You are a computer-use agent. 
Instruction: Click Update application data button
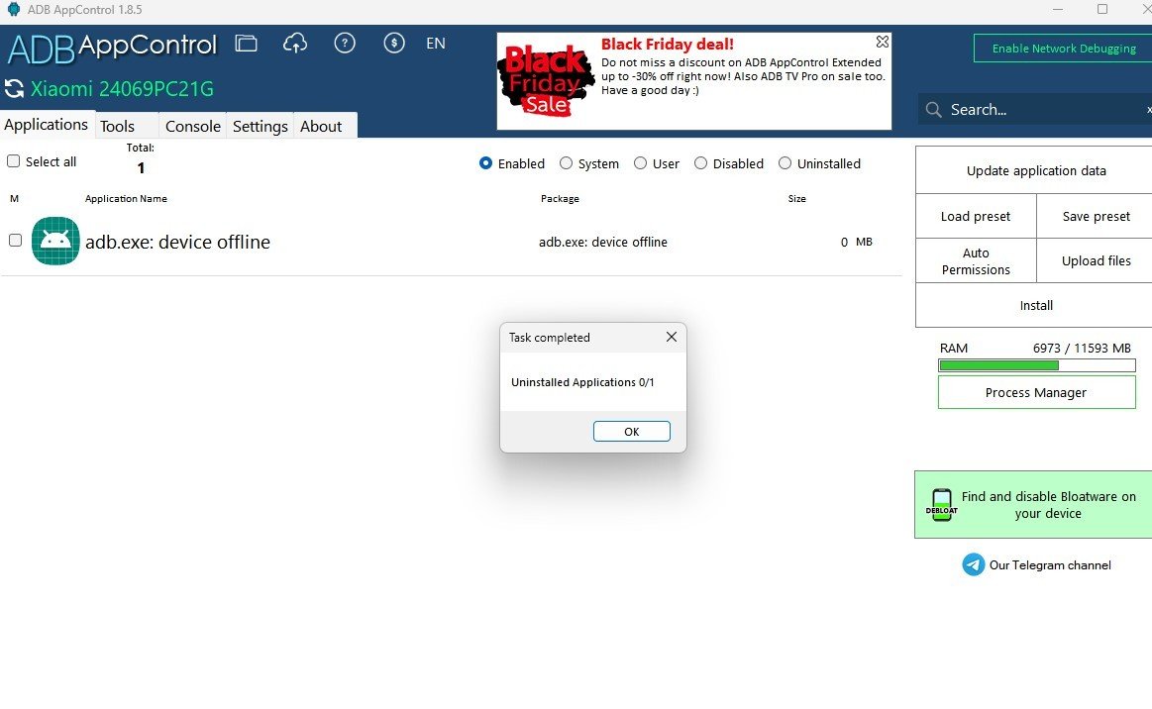point(1036,170)
